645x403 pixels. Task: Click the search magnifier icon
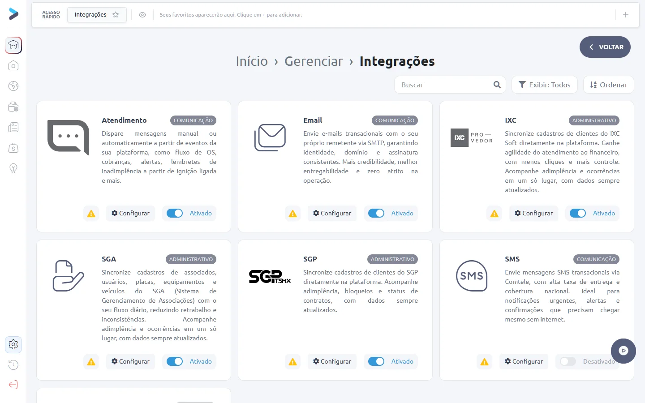497,85
